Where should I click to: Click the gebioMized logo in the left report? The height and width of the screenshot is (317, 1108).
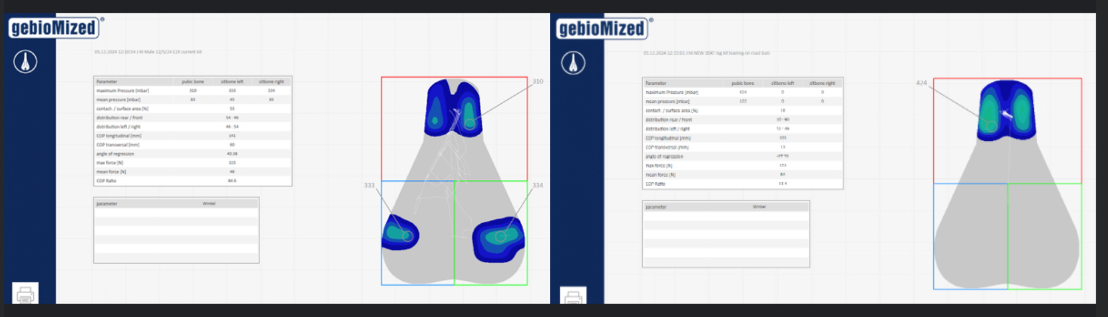(x=54, y=28)
